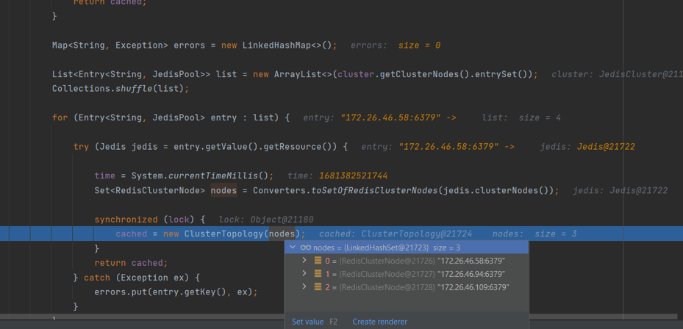Expand node 0 with address 172.26.46.58:6379
This screenshot has height=329, width=683.
click(x=304, y=261)
